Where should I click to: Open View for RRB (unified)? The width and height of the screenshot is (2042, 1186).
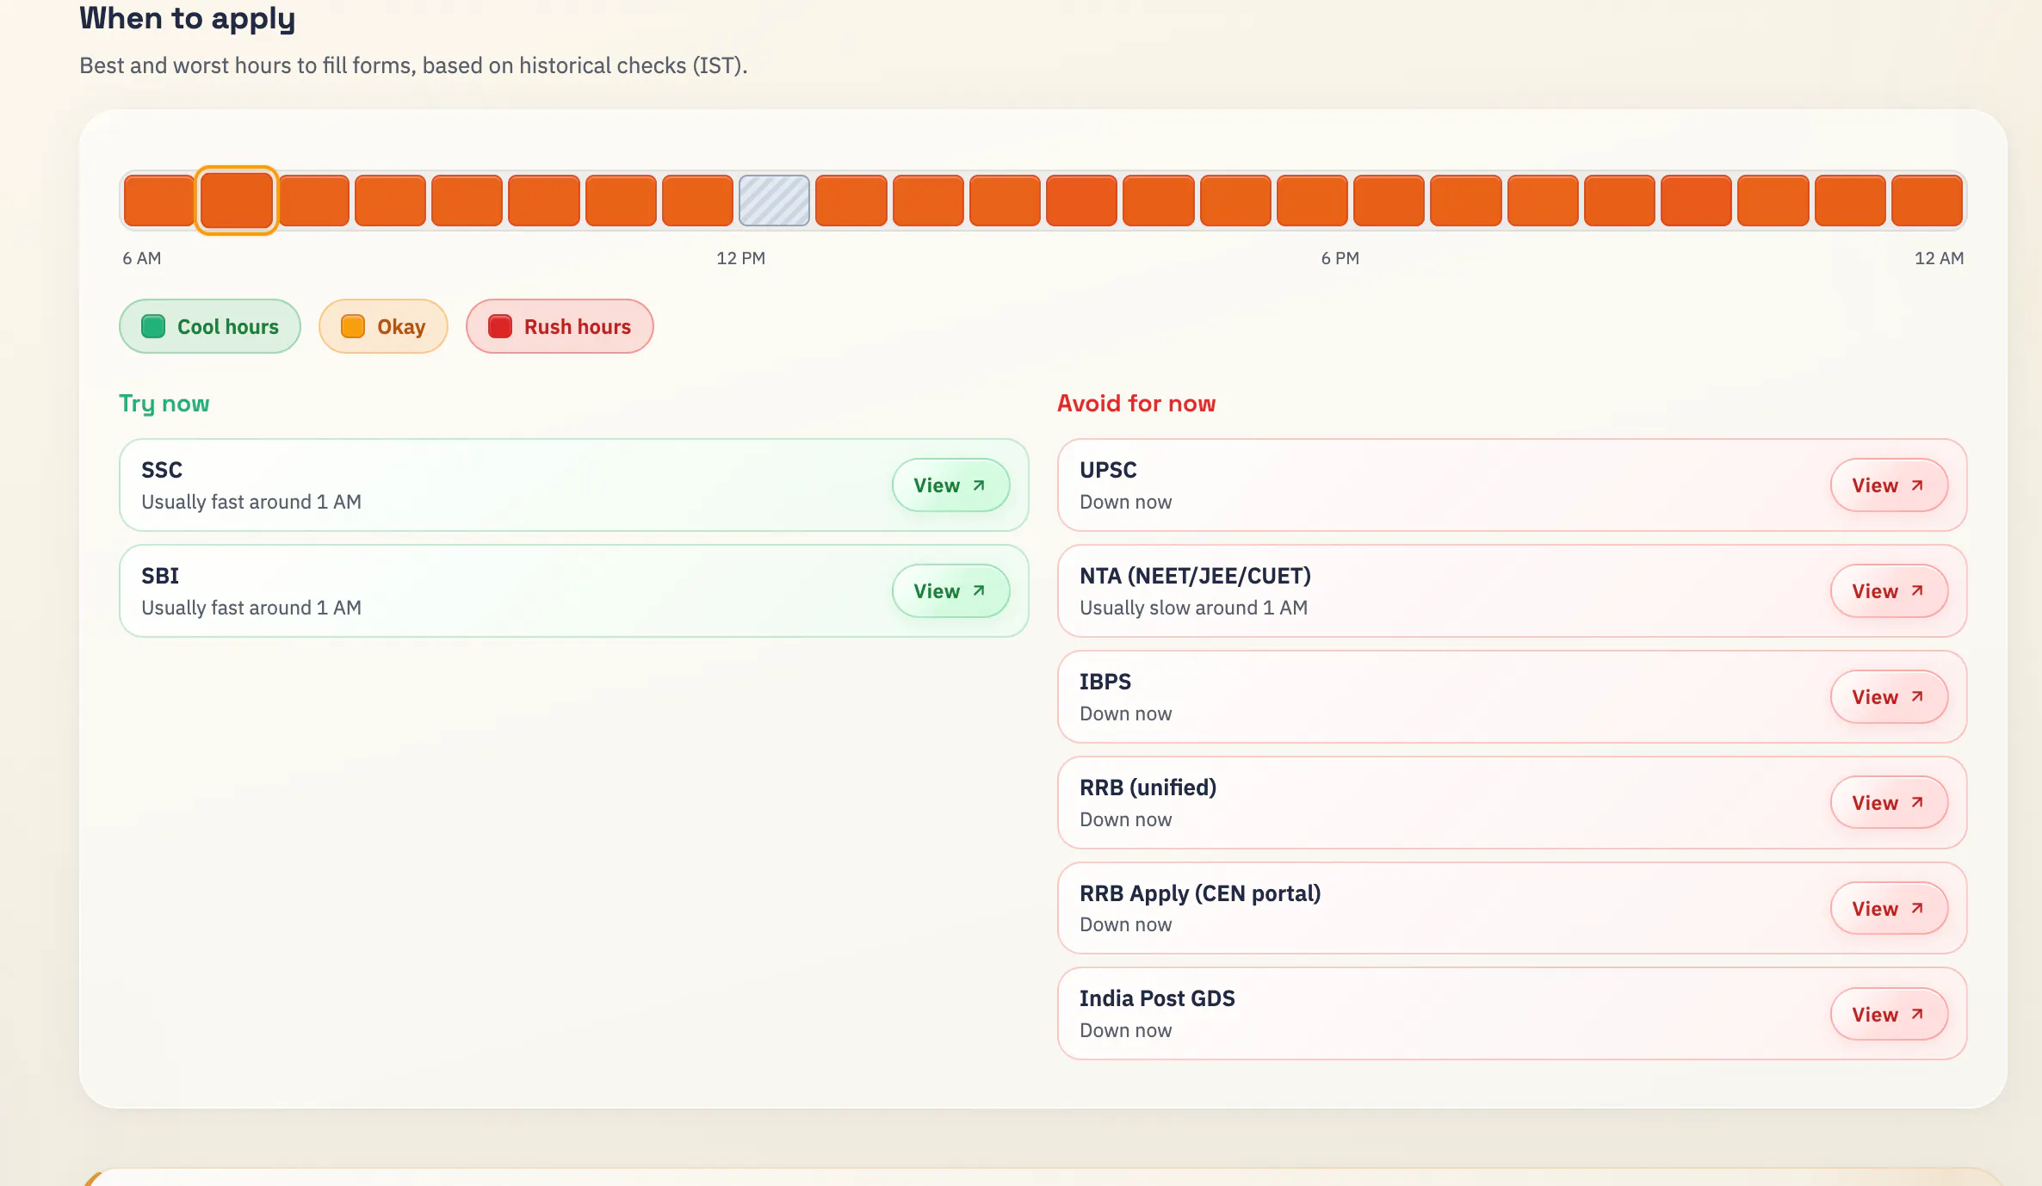coord(1889,803)
